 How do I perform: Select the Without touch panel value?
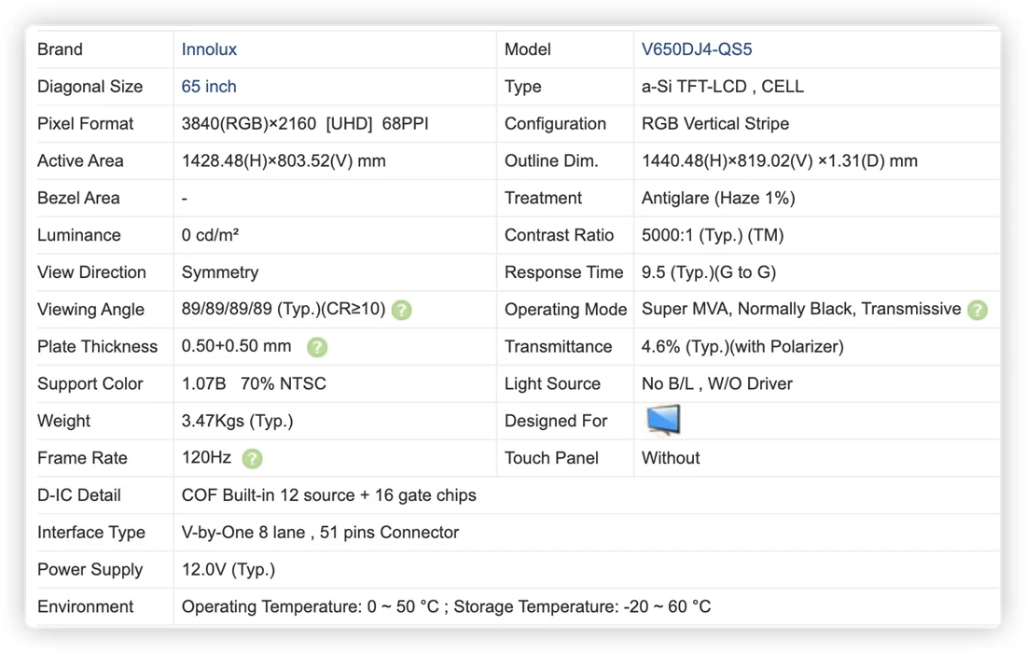(671, 458)
